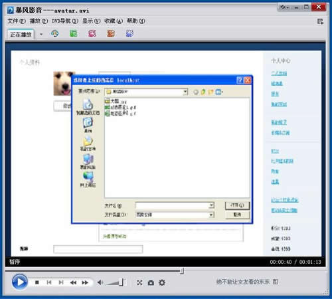
Task: Open the 帮助(H) menu
Action: (135, 21)
